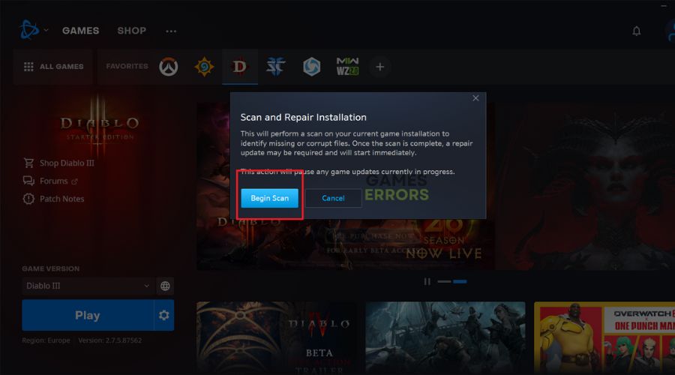Viewport: 675px width, 375px height.
Task: Open the Overwatch One Punch Man thumbnail
Action: point(604,337)
